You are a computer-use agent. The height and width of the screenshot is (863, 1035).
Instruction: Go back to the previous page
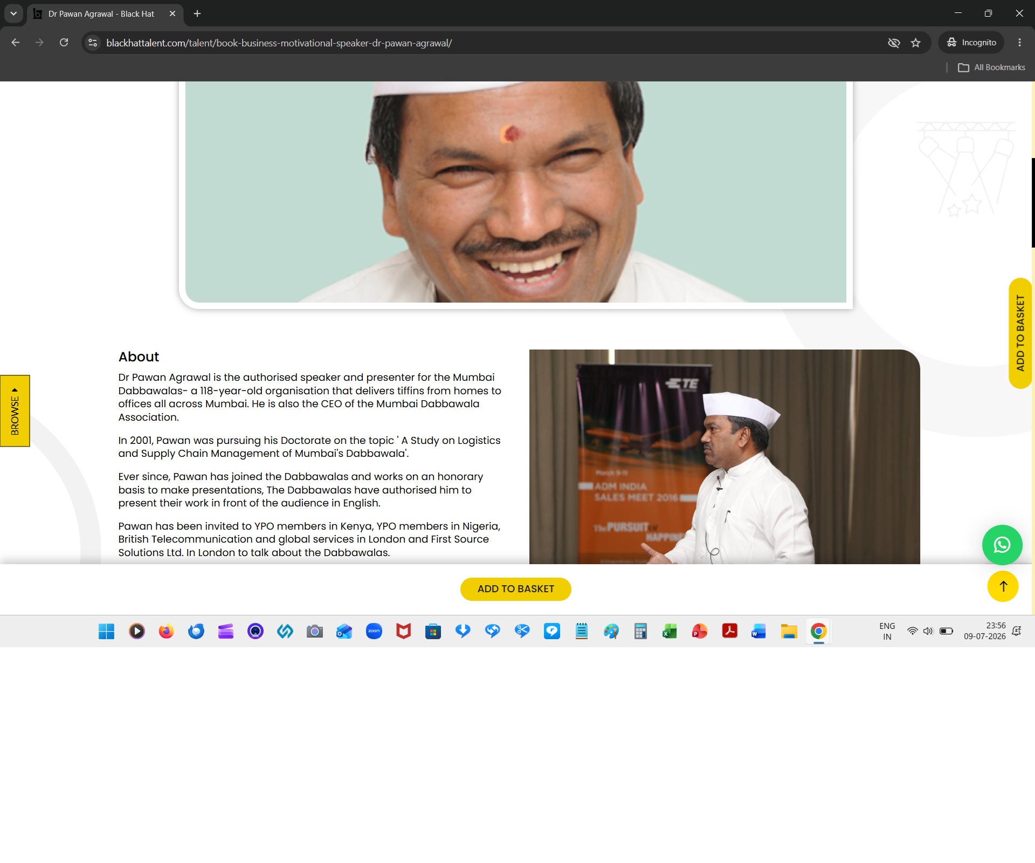coord(16,43)
